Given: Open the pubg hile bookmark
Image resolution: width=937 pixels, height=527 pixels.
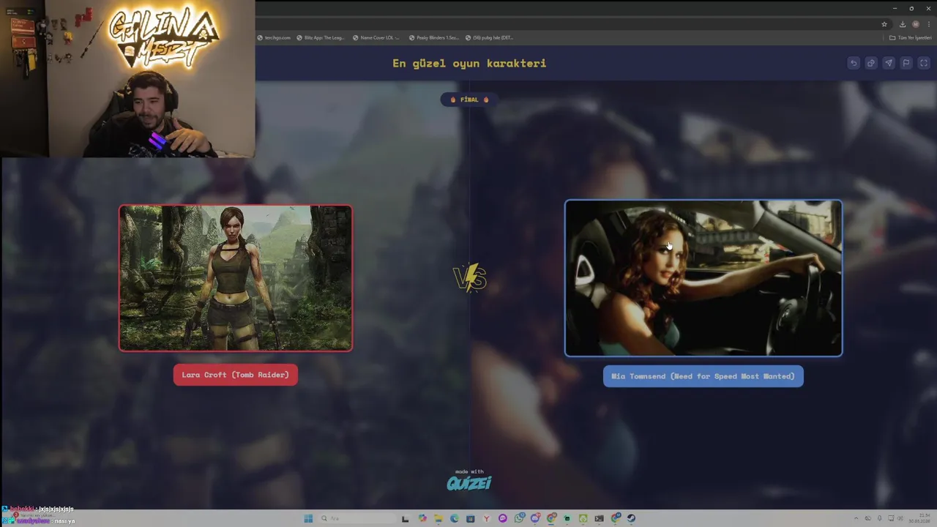Looking at the screenshot, I should [x=489, y=37].
